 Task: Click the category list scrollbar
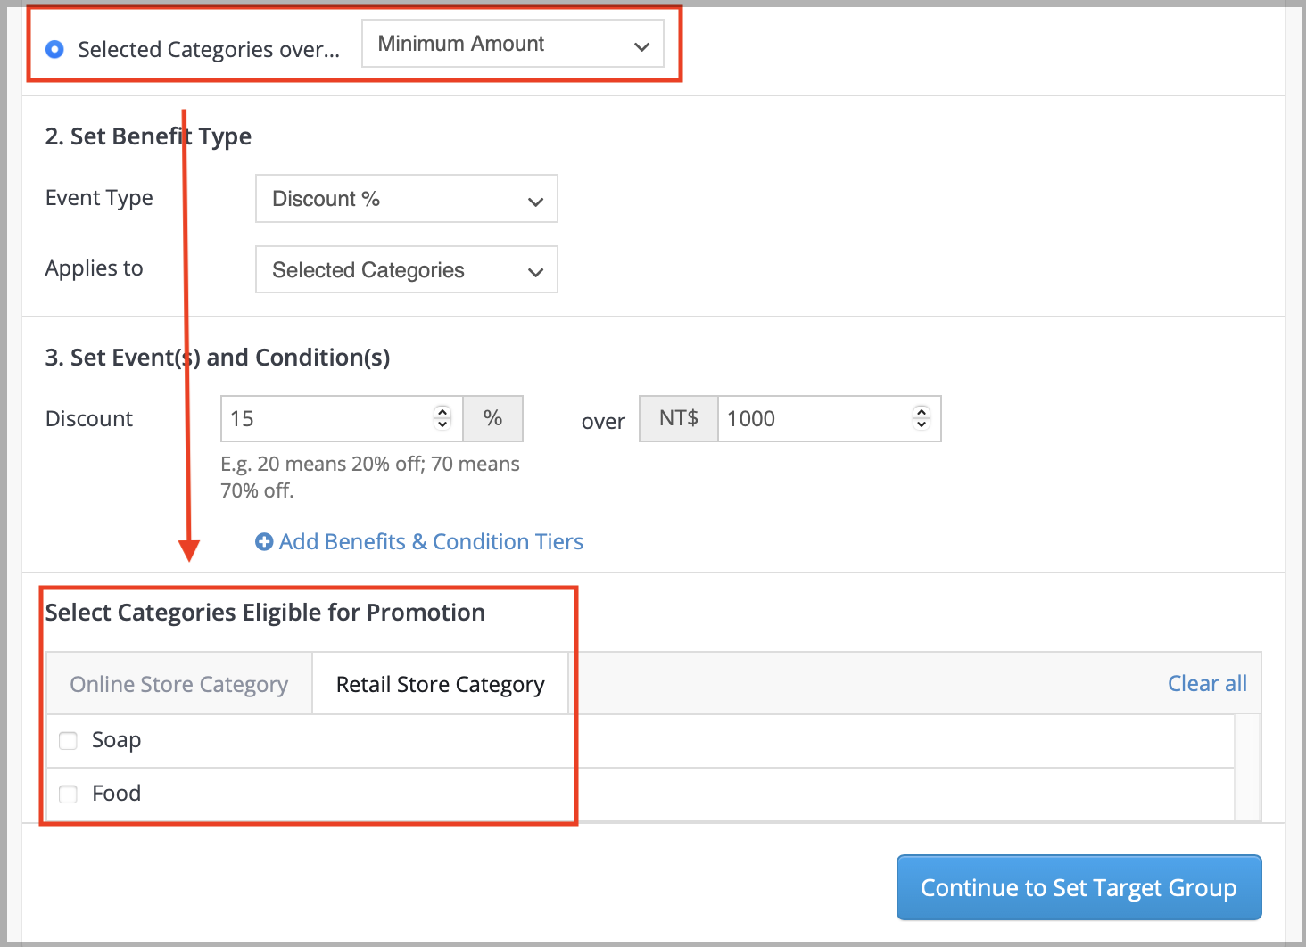click(x=1247, y=767)
